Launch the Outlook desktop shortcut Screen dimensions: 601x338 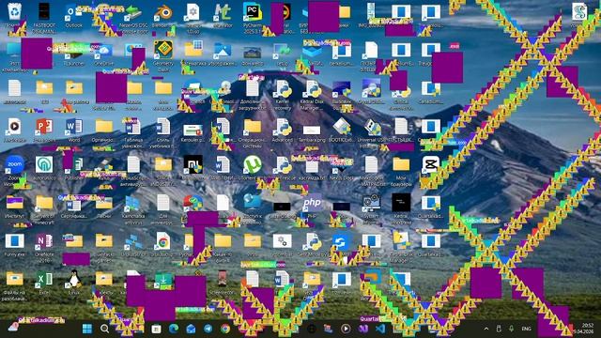(x=73, y=12)
